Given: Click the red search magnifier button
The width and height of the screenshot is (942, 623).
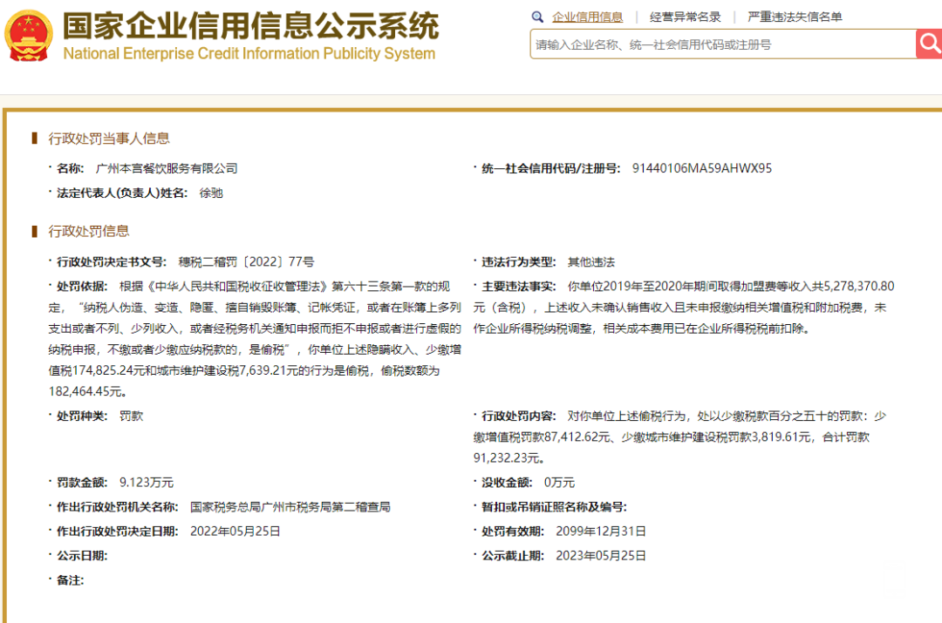Looking at the screenshot, I should [x=929, y=44].
